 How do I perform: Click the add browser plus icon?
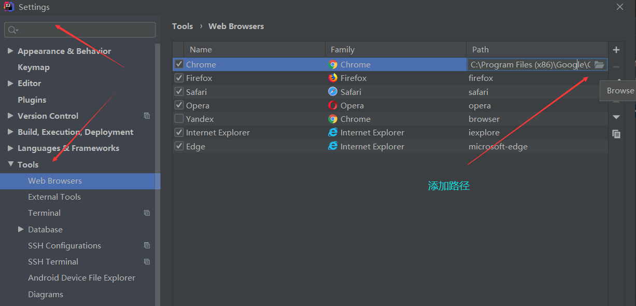(616, 50)
